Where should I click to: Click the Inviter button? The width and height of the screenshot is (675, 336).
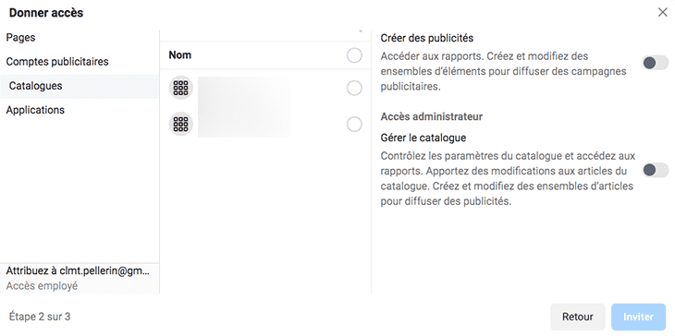click(638, 318)
